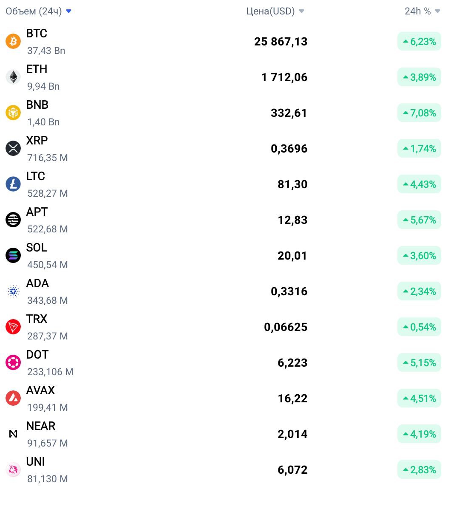This screenshot has width=451, height=506.
Task: Click the Bitcoin BTC coin icon
Action: pyautogui.click(x=13, y=41)
